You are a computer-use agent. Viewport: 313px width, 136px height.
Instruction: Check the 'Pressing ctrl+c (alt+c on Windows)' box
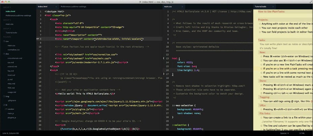pos(262,93)
